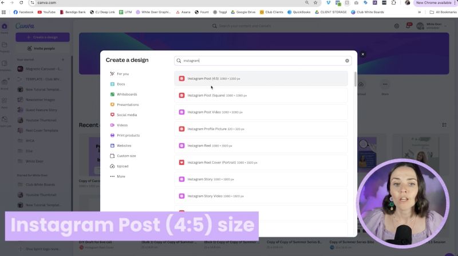Open YouTube bookmark
Viewport: 458px width, 256px height.
(46, 12)
